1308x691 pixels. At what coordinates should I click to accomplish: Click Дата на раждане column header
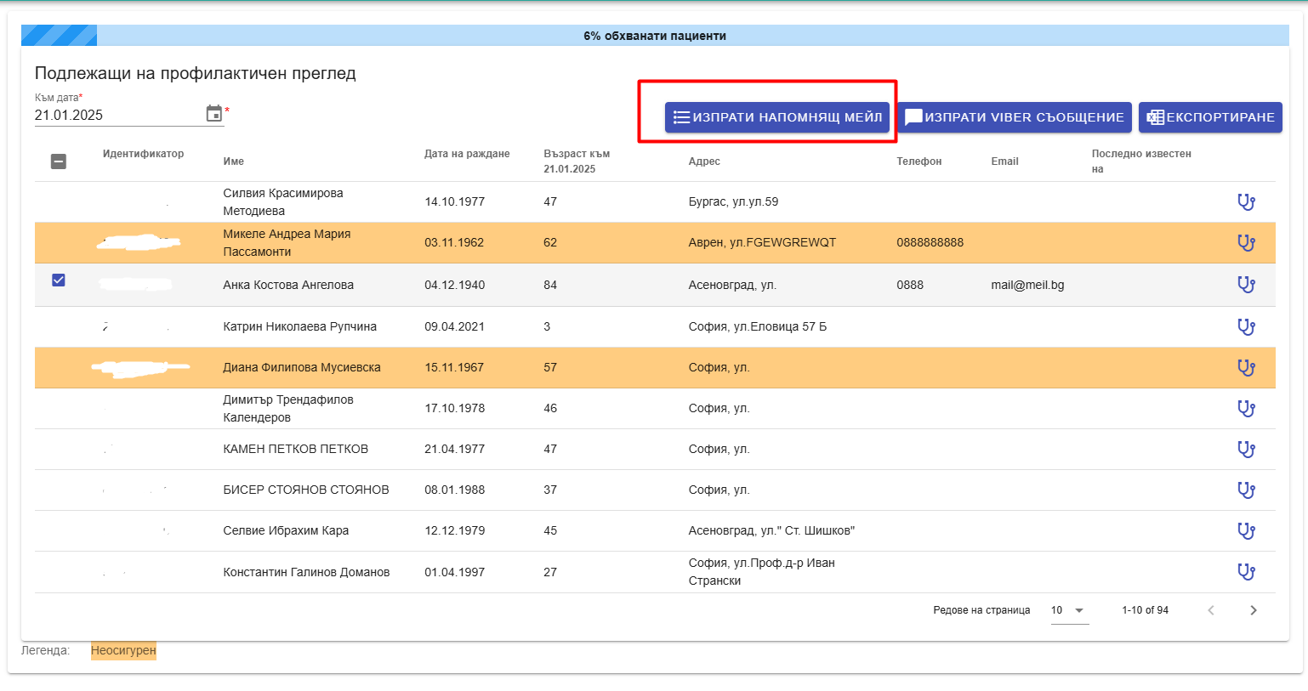[467, 154]
